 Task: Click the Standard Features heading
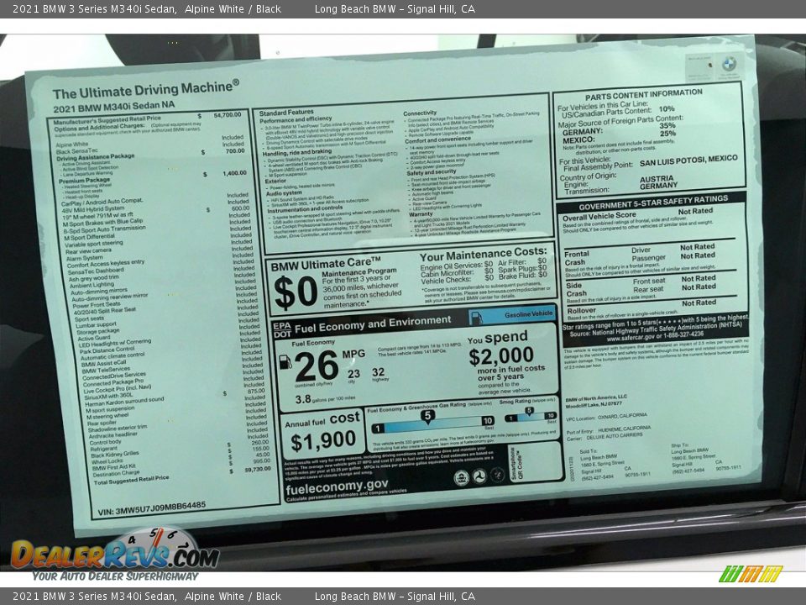[286, 113]
